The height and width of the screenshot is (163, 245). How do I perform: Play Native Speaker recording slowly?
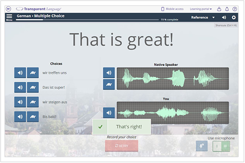pos(109,84)
